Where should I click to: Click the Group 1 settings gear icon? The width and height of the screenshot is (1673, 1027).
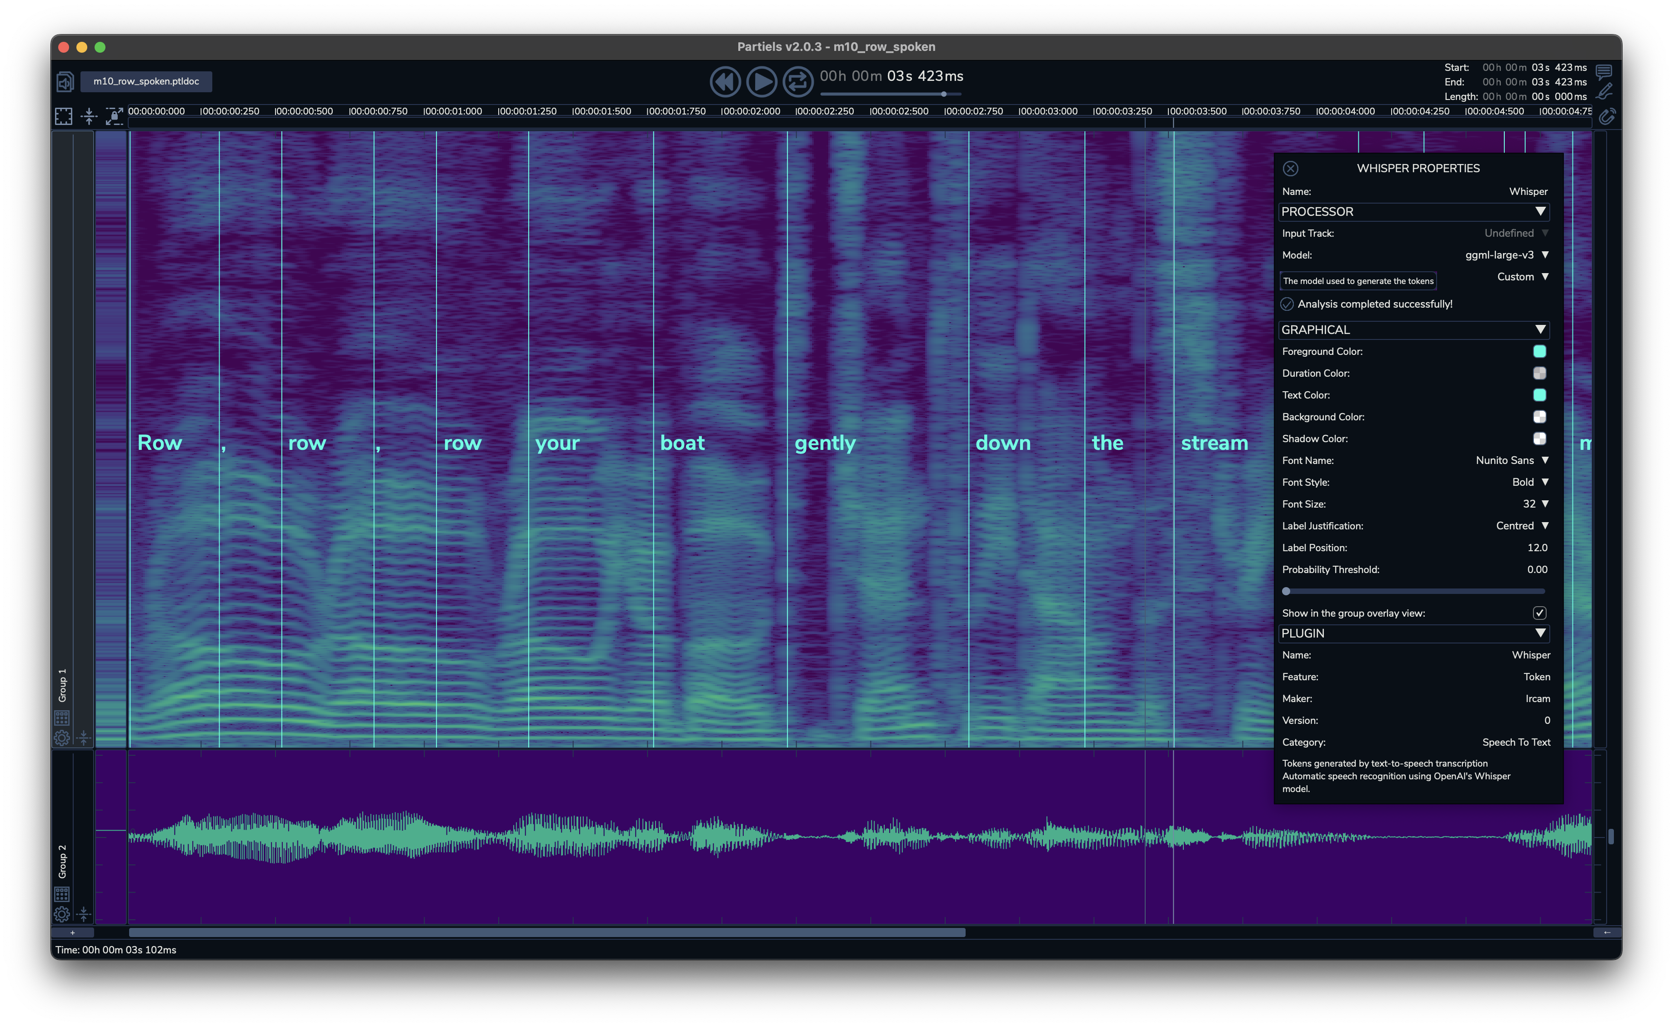tap(63, 736)
